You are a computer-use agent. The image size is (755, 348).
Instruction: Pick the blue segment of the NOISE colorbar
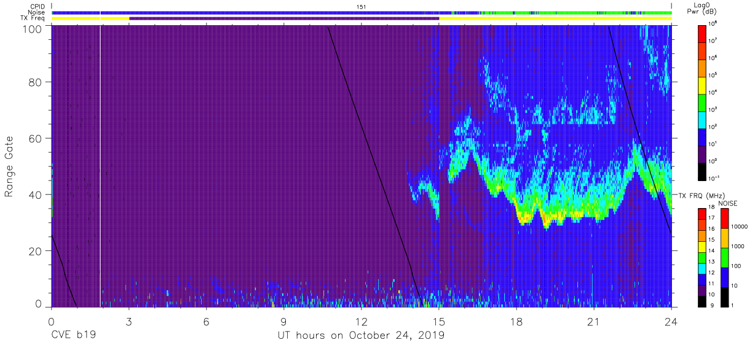click(x=724, y=277)
